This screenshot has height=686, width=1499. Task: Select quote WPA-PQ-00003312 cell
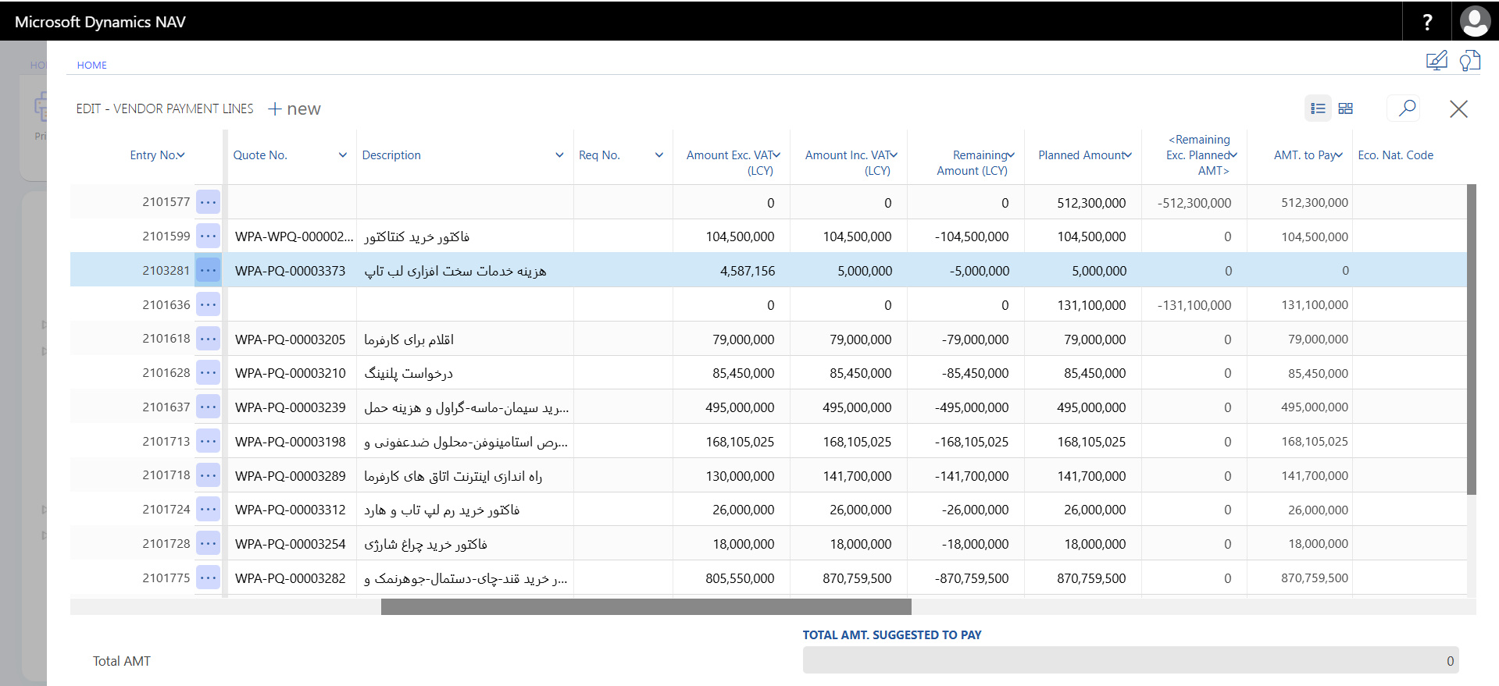point(290,510)
